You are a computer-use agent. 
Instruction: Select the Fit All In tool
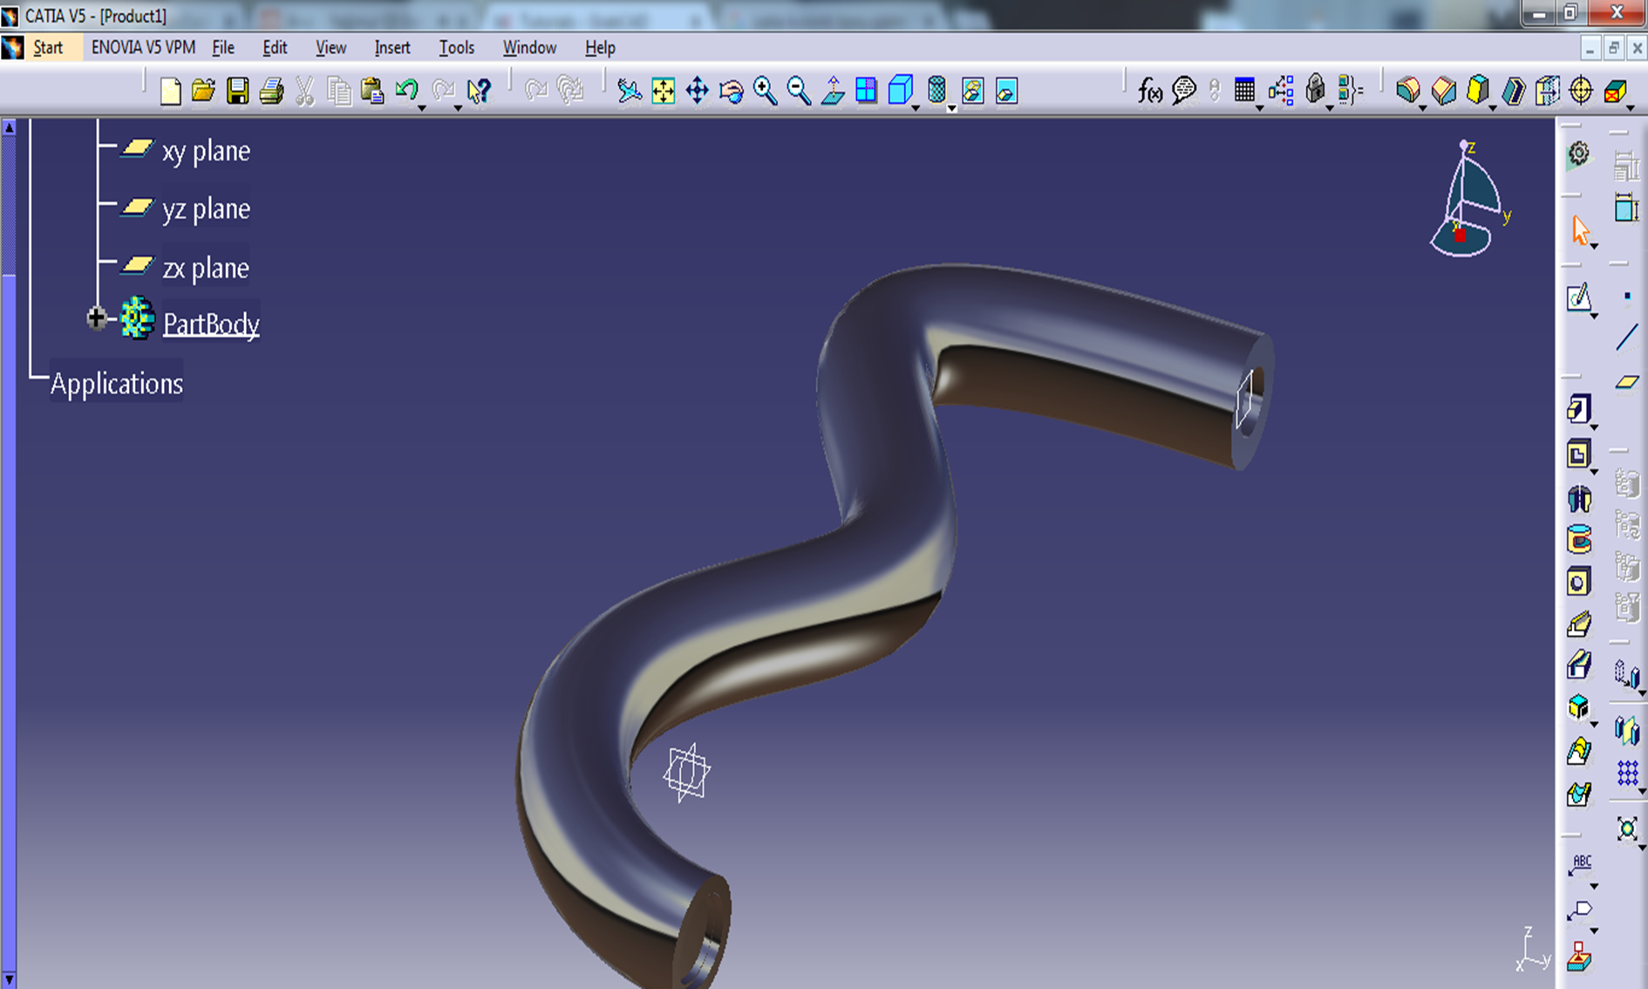pyautogui.click(x=663, y=91)
